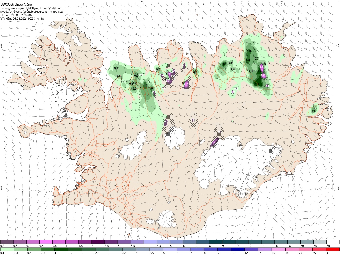Select the lavender upper swatch between 4 and 4.5

(x=150, y=242)
